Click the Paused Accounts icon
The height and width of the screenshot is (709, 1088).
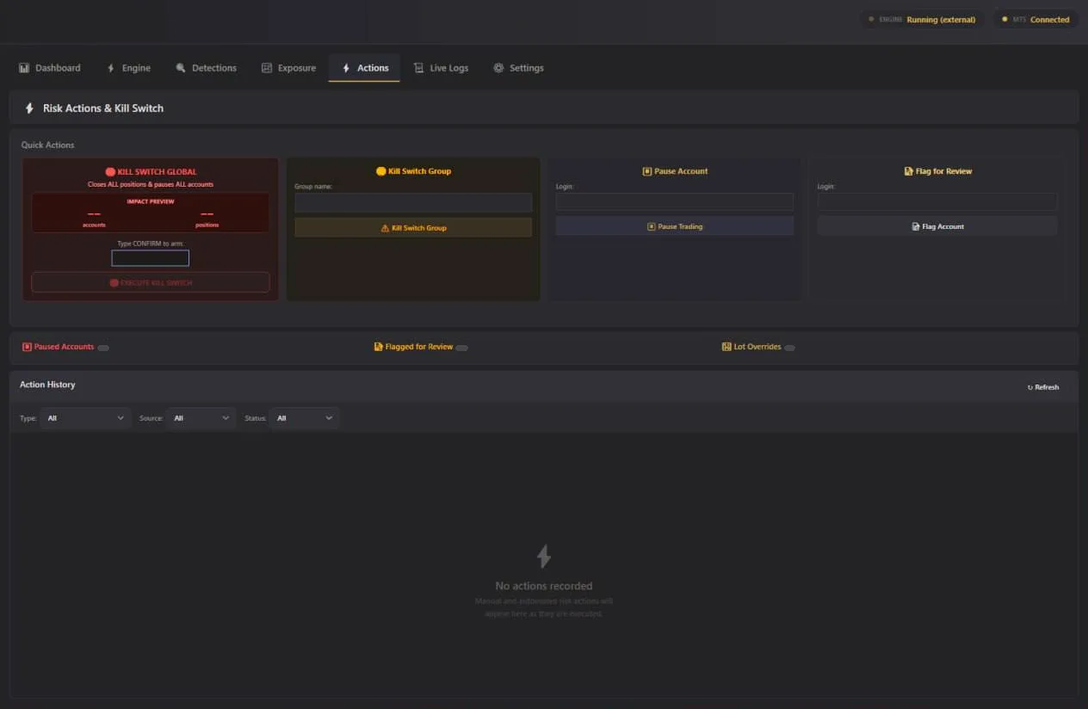[x=27, y=347]
